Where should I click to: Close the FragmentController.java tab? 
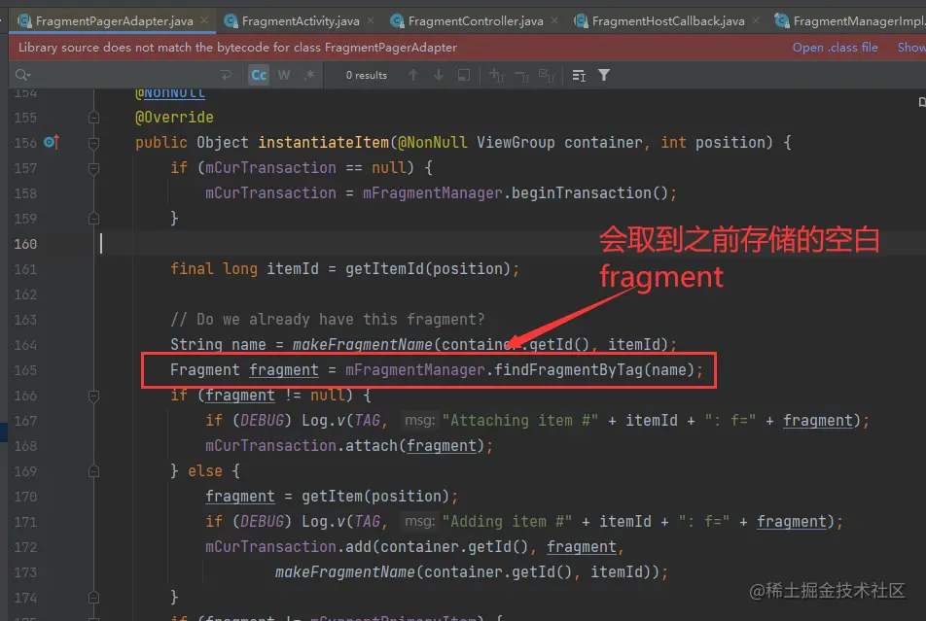(x=554, y=20)
